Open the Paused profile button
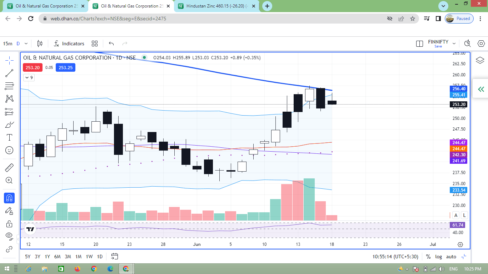The image size is (488, 274). (459, 19)
